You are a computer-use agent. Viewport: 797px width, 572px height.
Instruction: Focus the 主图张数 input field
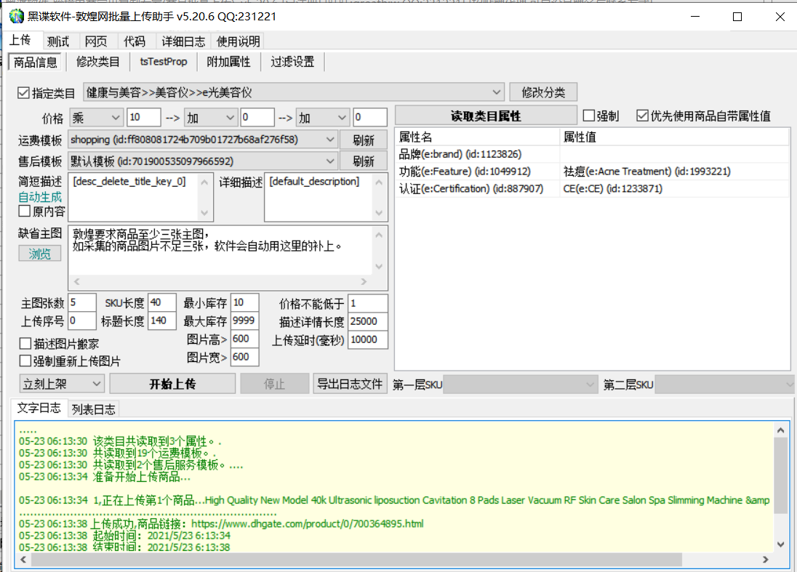click(x=82, y=303)
